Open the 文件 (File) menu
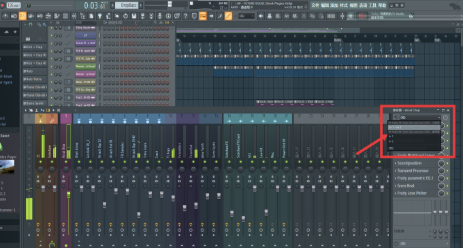Image resolution: width=463 pixels, height=248 pixels. [x=315, y=5]
